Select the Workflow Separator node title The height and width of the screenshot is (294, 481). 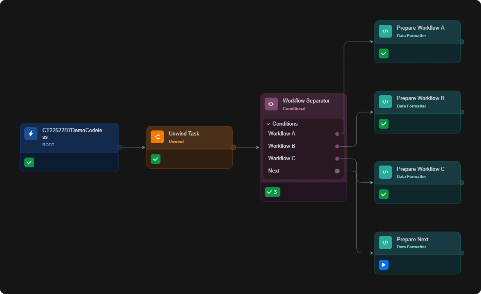[306, 100]
